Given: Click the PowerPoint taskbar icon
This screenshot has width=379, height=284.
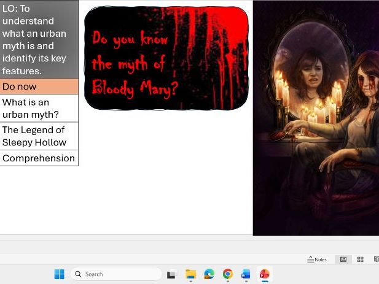Looking at the screenshot, I should [x=264, y=274].
